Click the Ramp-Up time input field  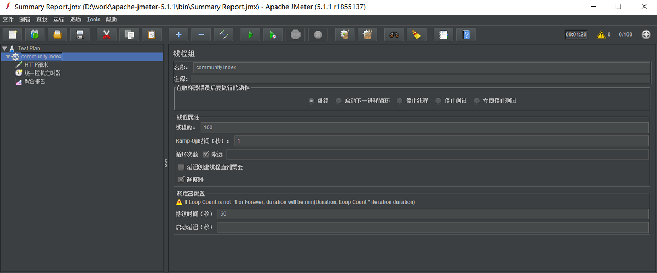tap(441, 141)
